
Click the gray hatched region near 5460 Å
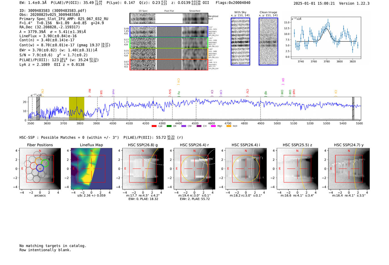point(353,108)
